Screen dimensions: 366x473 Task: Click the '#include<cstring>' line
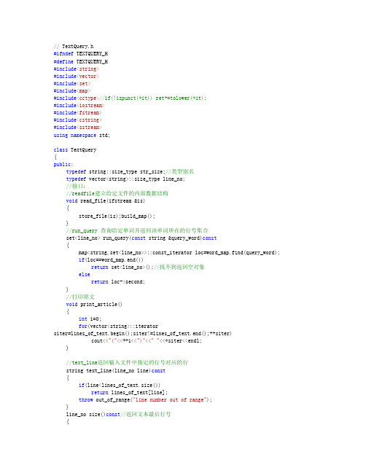point(77,120)
